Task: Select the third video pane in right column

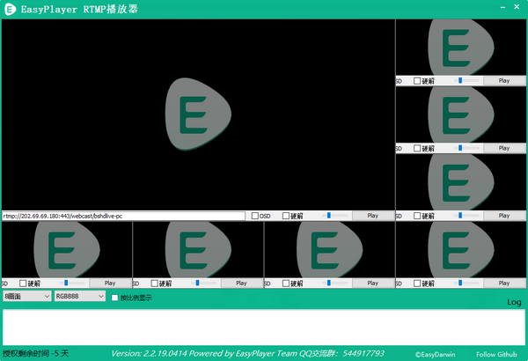Action: [x=461, y=181]
